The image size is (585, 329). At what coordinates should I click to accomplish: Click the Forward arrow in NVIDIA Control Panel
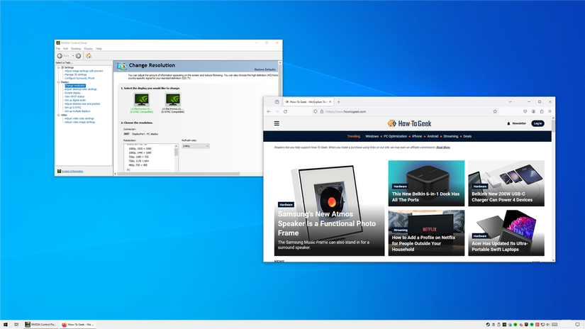point(78,56)
